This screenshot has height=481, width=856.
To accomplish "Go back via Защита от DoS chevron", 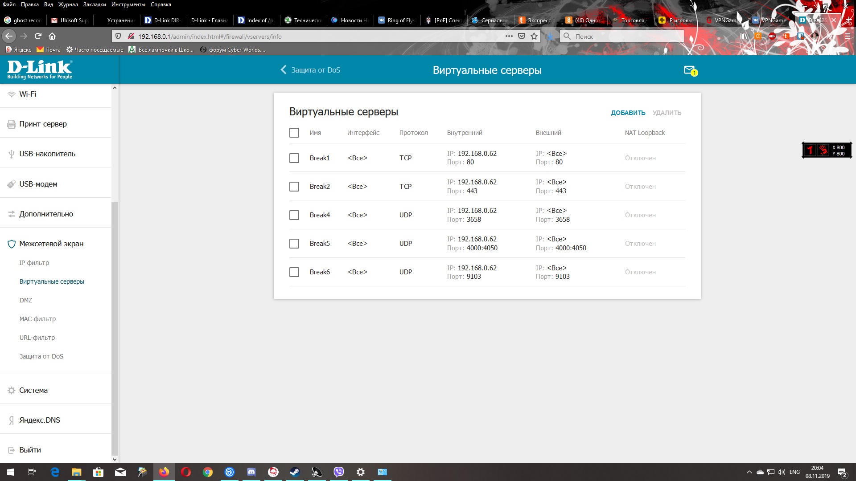I will [284, 70].
